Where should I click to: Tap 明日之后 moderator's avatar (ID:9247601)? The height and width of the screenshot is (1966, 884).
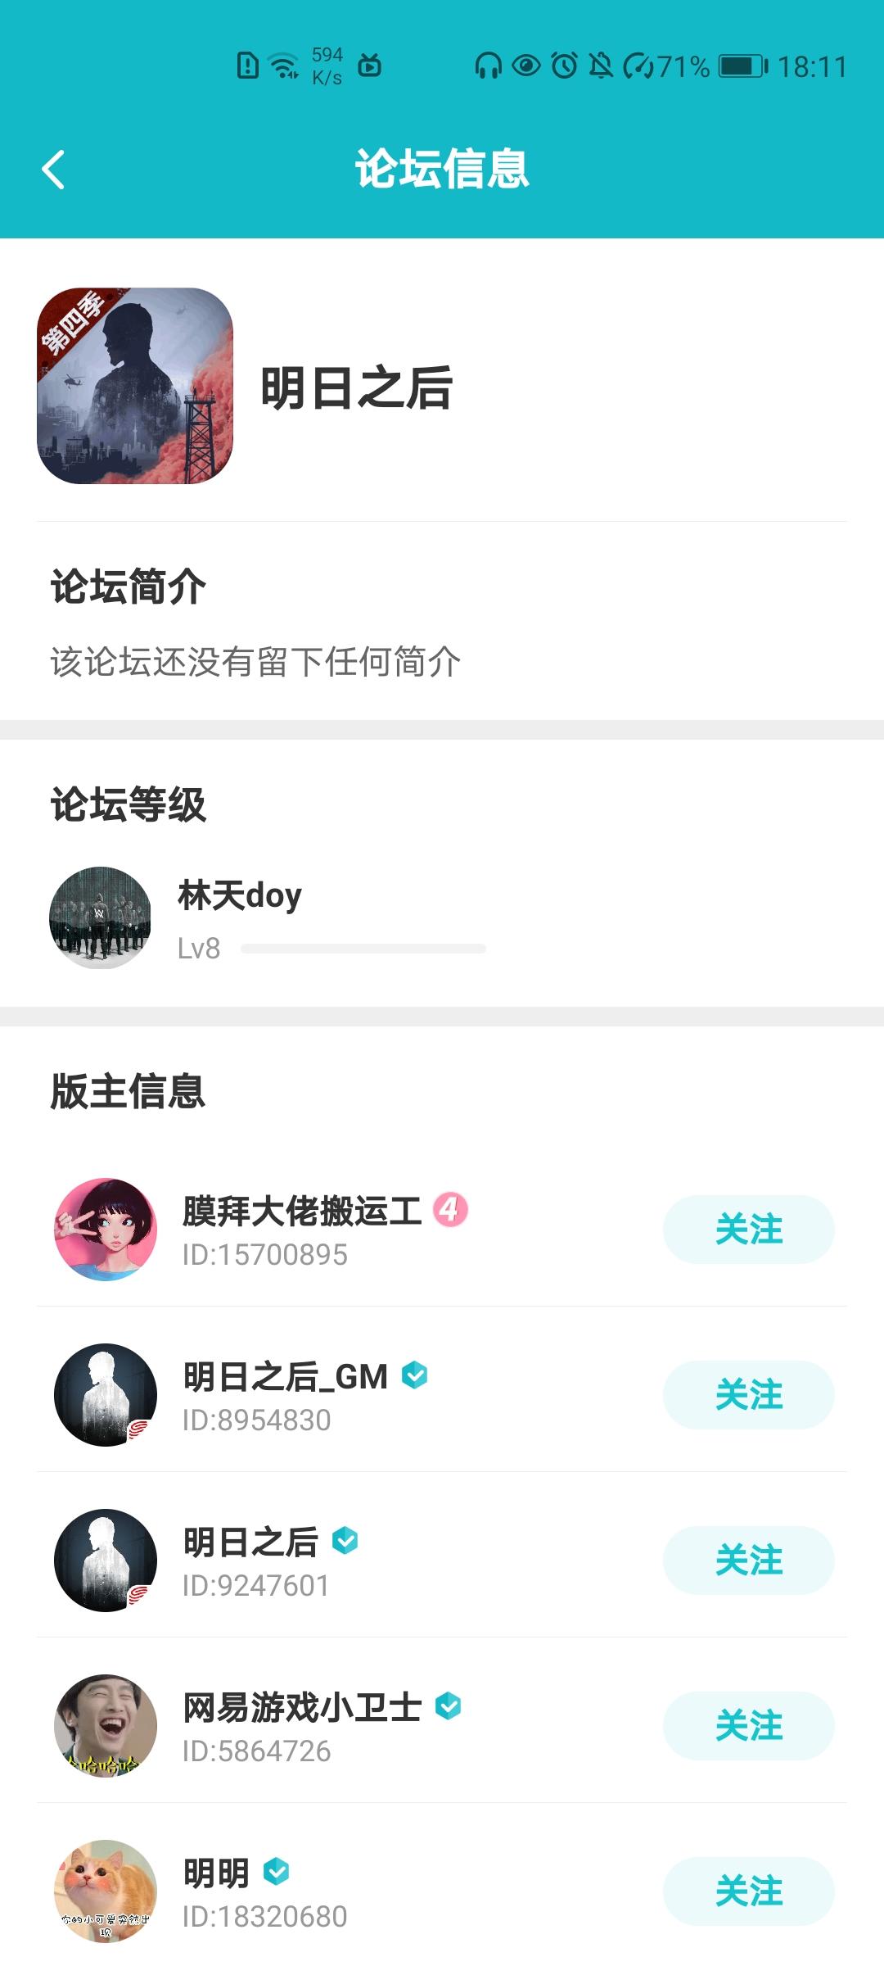coord(106,1561)
